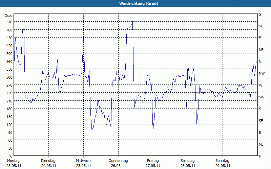Select the date 26.05.11
Screen dimensions: 271x169
118,166
